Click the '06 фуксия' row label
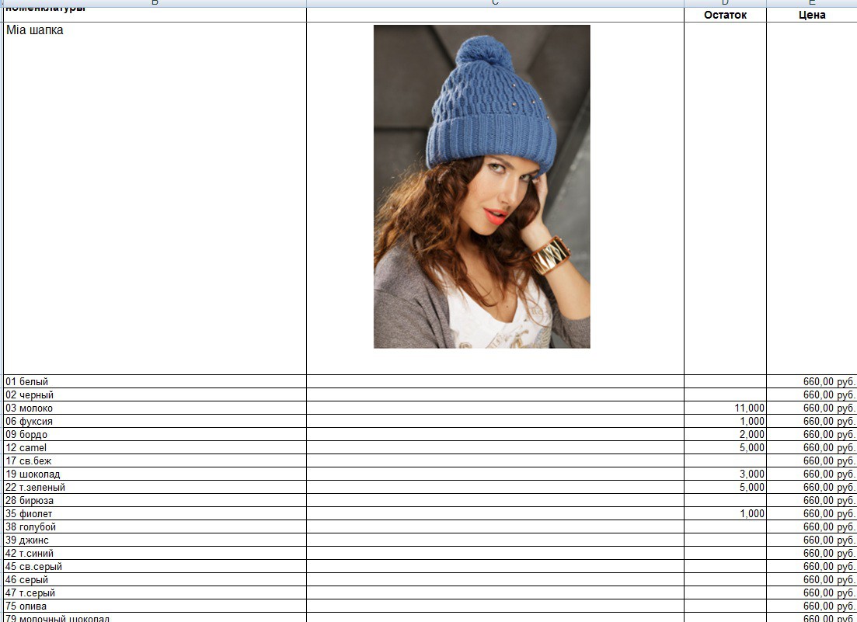Viewport: 857px width, 622px height. coord(29,422)
